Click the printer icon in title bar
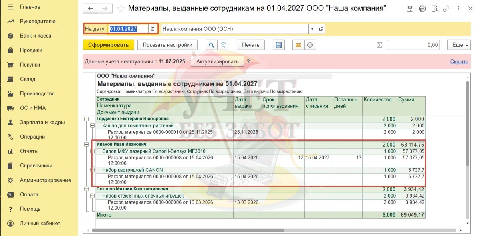This screenshot has height=236, width=478. pos(422,9)
